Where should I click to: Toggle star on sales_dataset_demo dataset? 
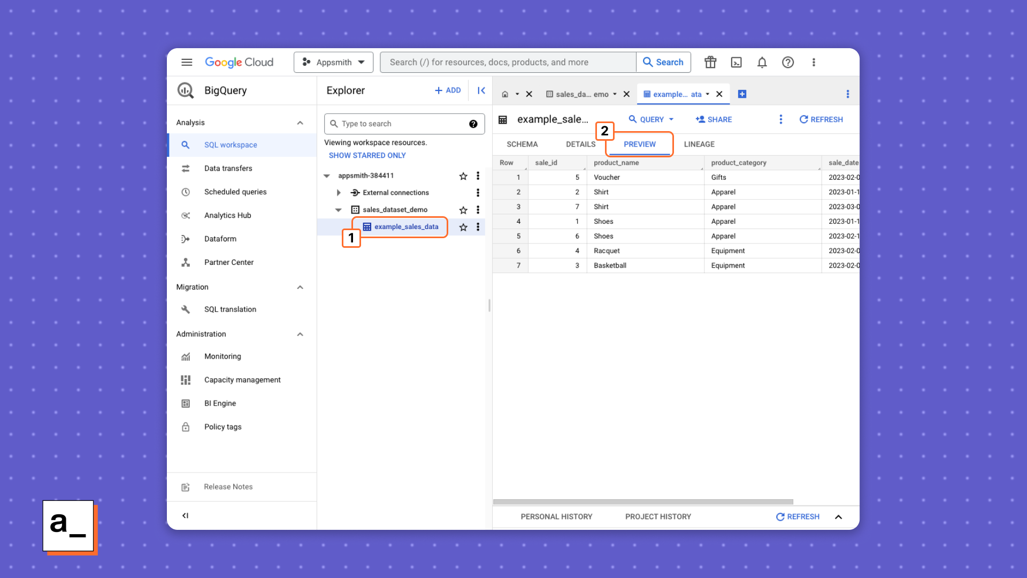click(x=463, y=210)
